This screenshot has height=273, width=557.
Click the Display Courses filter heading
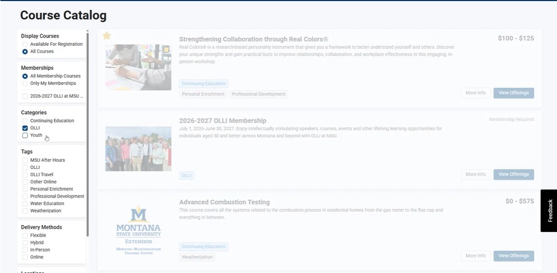(40, 36)
